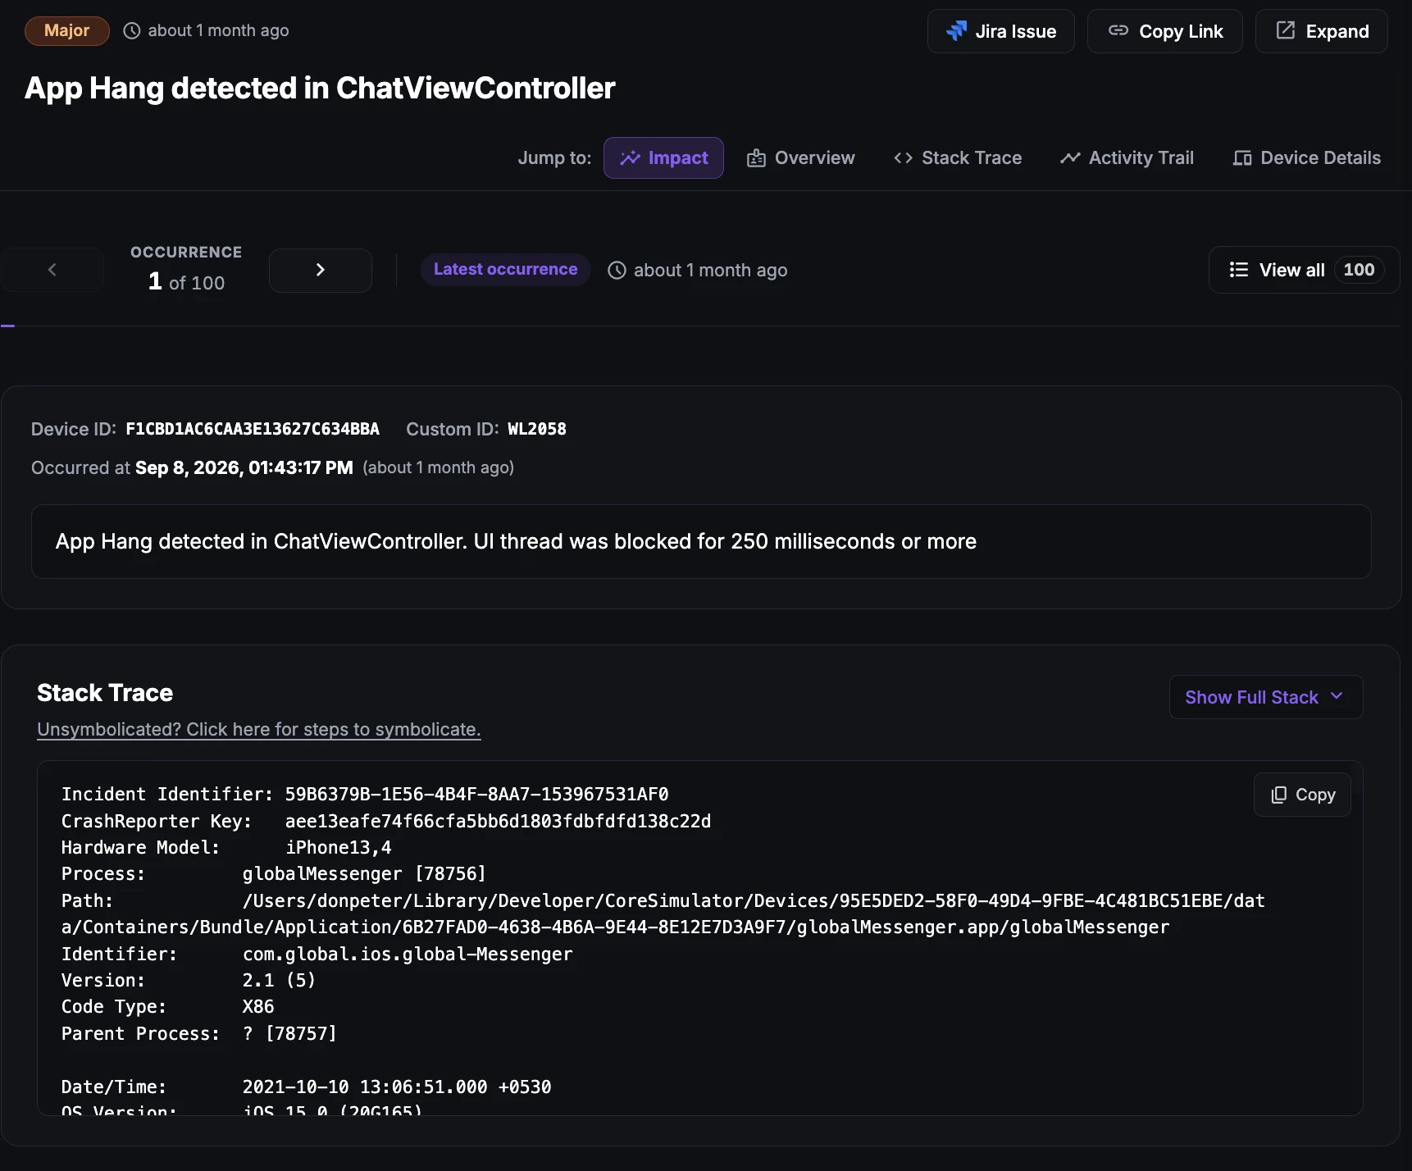Viewport: 1412px width, 1171px height.
Task: Click the chevron on Show Full Stack
Action: (x=1337, y=696)
